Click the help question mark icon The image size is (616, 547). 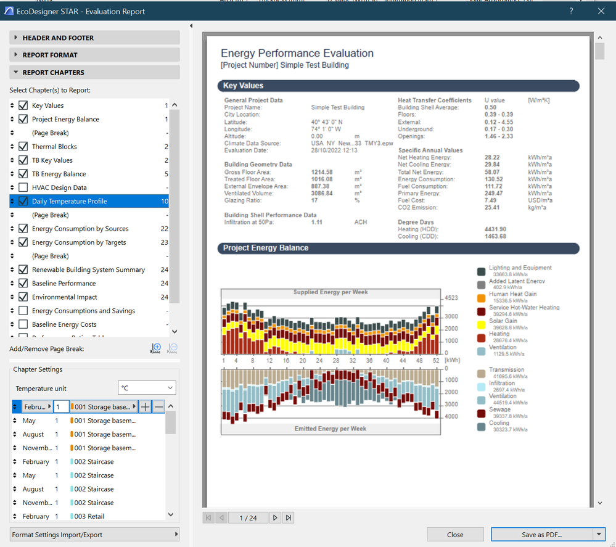coord(571,11)
